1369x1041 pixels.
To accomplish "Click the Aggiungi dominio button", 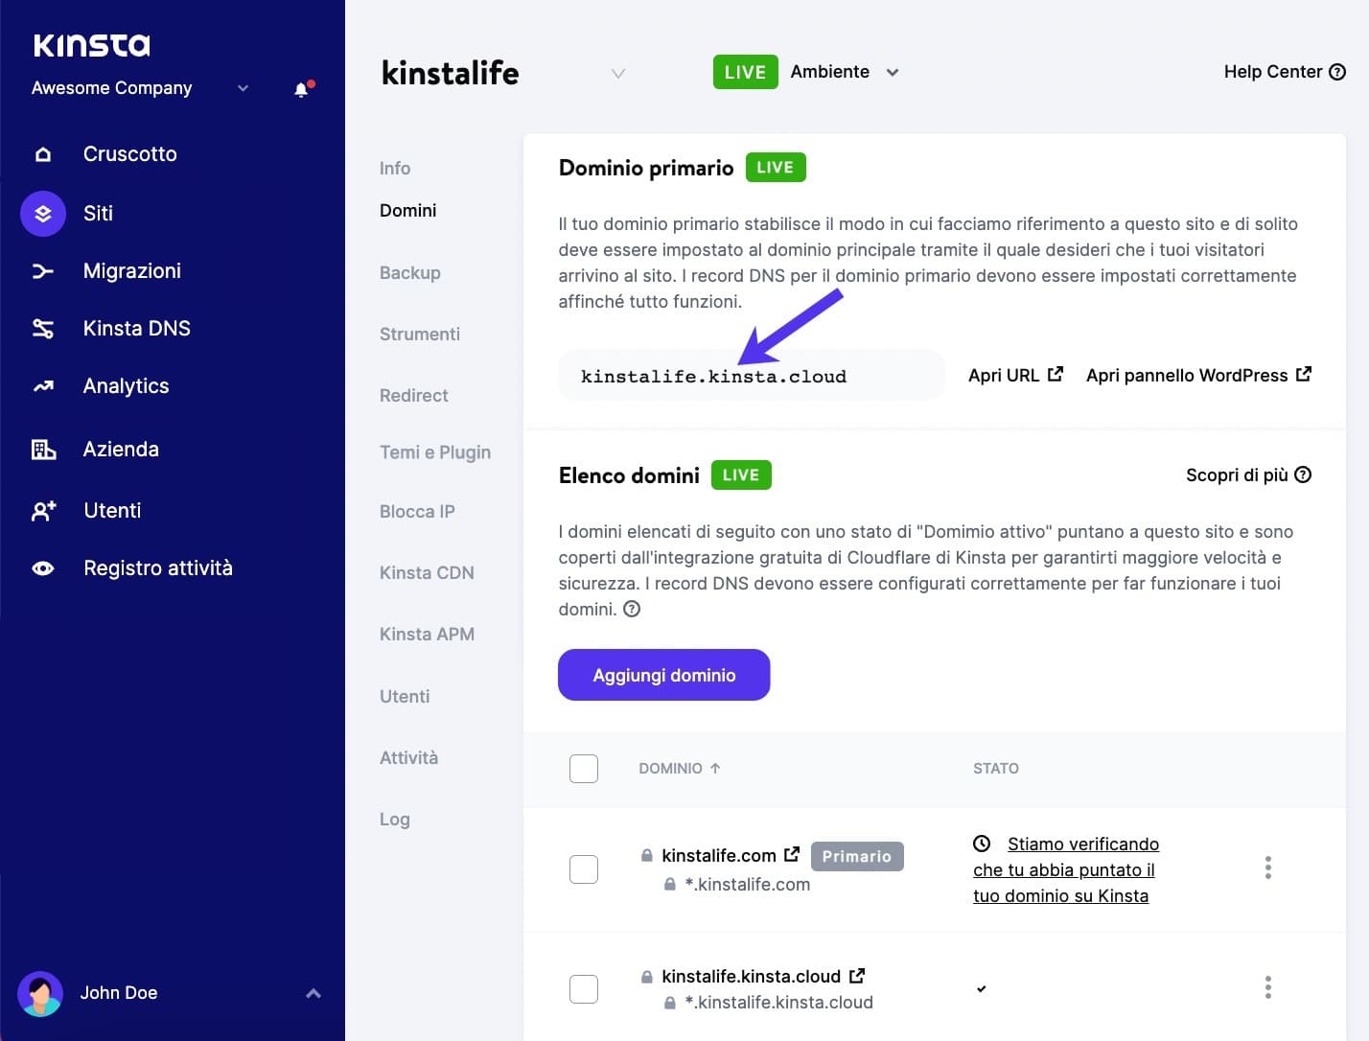I will tap(663, 675).
